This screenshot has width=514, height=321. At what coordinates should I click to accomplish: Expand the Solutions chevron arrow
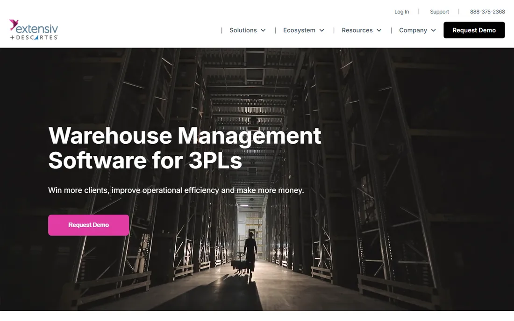coord(263,30)
